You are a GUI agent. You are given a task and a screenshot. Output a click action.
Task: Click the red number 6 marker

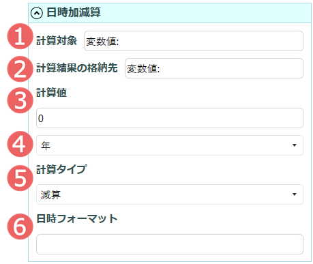coord(20,226)
